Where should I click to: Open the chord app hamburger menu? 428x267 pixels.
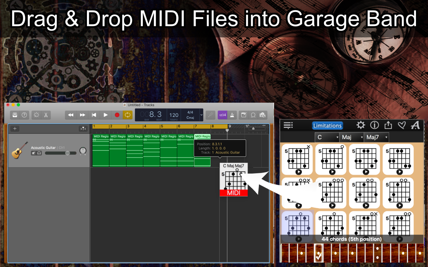288,125
